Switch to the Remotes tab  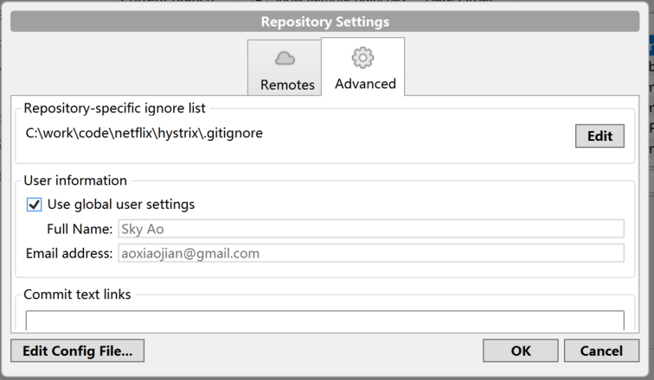tap(286, 85)
